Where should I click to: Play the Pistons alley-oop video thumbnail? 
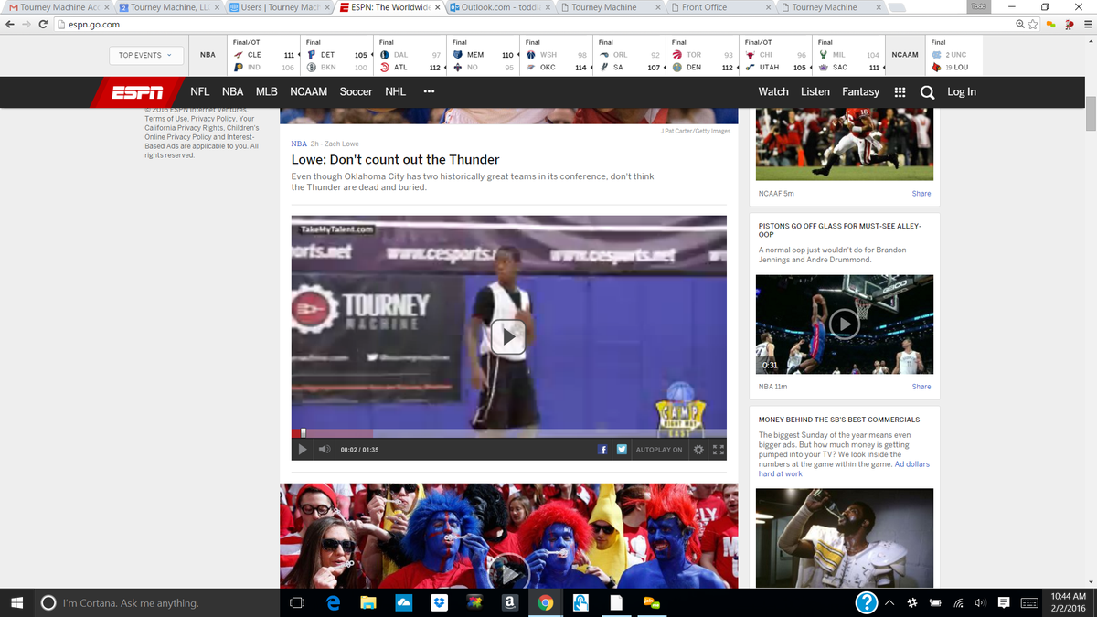pyautogui.click(x=845, y=324)
